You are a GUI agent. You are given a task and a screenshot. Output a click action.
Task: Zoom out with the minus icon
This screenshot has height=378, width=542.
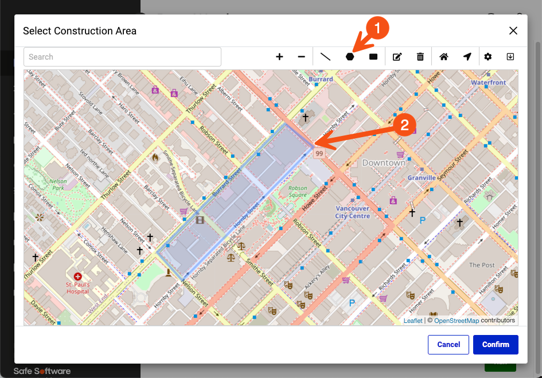point(302,57)
